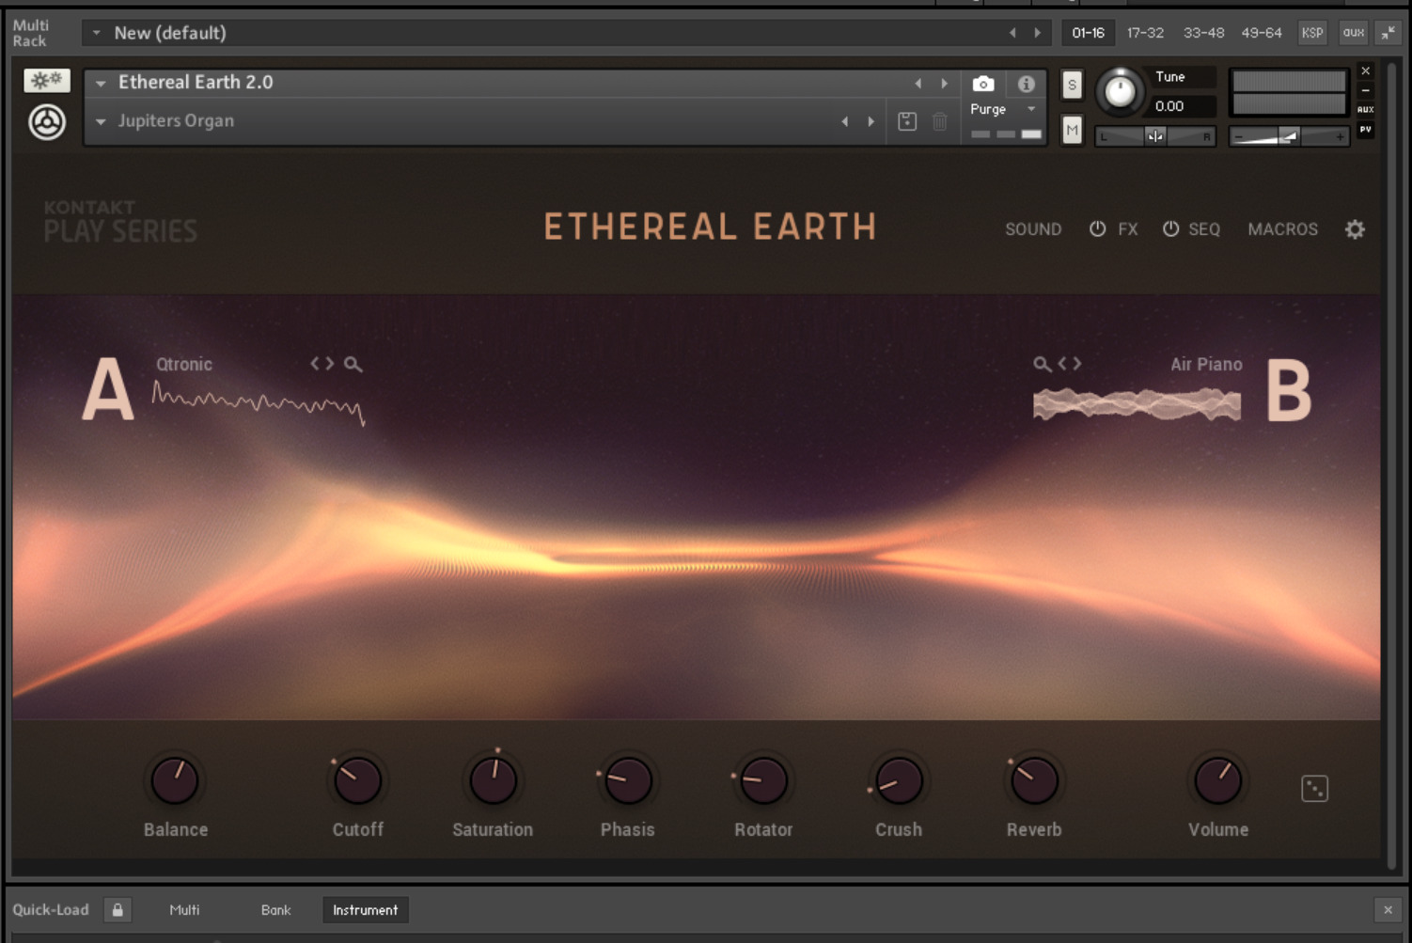Step to the previous sound A source
This screenshot has width=1412, height=943.
[x=315, y=364]
